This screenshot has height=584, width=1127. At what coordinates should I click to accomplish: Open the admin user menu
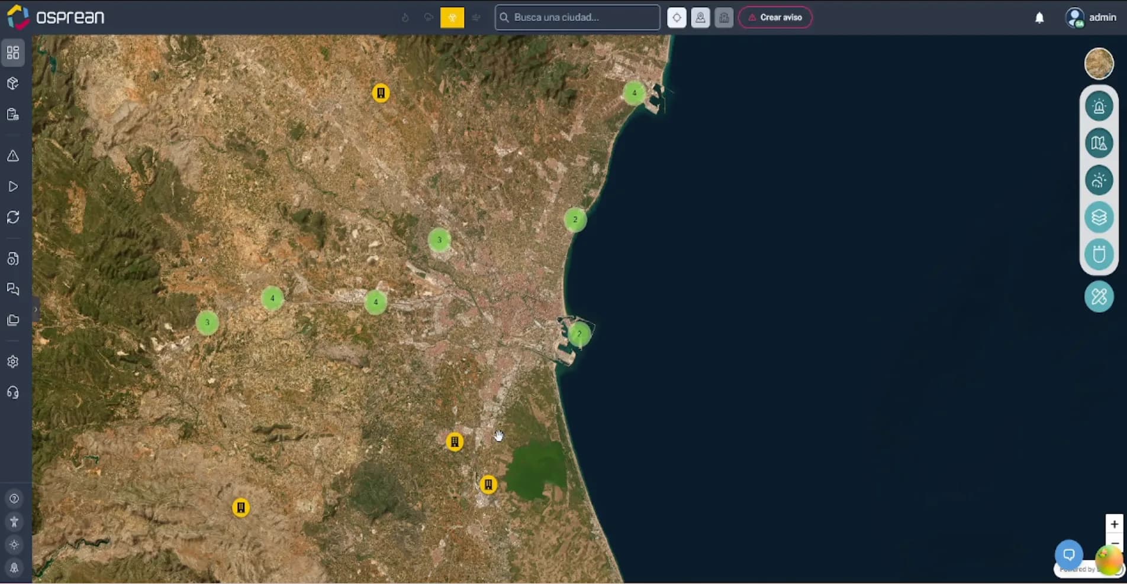1091,17
